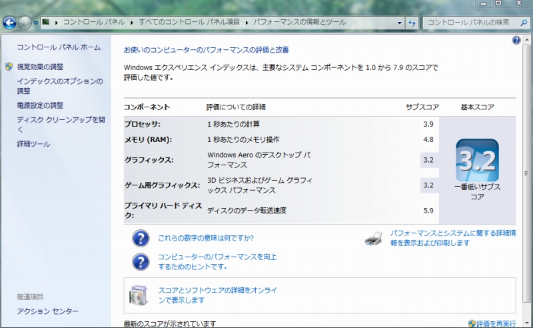Open アクション センター link
533x328 pixels.
point(47,311)
